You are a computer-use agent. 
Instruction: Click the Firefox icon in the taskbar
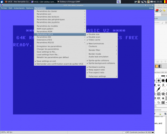click(6, 2)
